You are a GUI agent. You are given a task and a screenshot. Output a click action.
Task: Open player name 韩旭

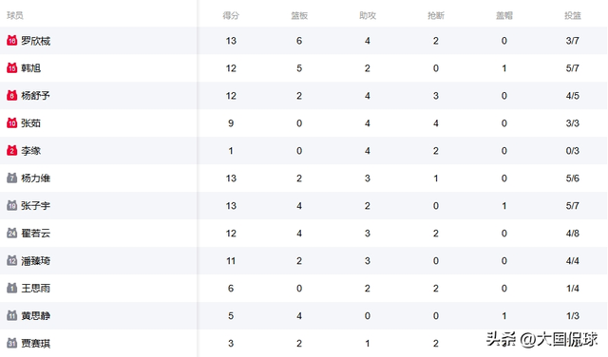point(30,68)
